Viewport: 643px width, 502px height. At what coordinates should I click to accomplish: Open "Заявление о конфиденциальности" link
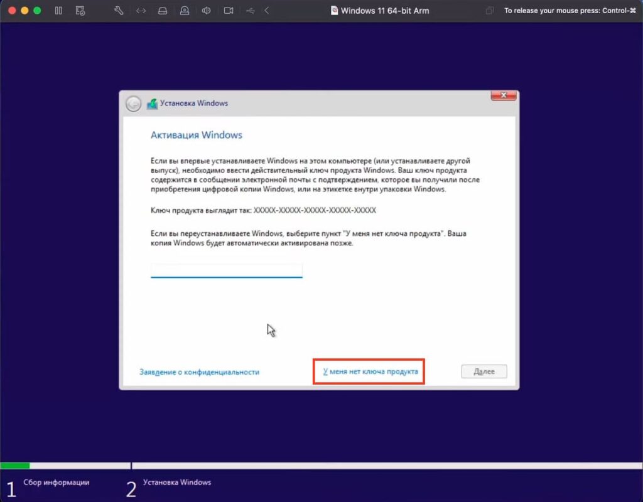click(x=199, y=372)
